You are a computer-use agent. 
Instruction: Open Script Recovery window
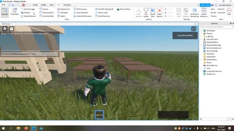(102, 16)
